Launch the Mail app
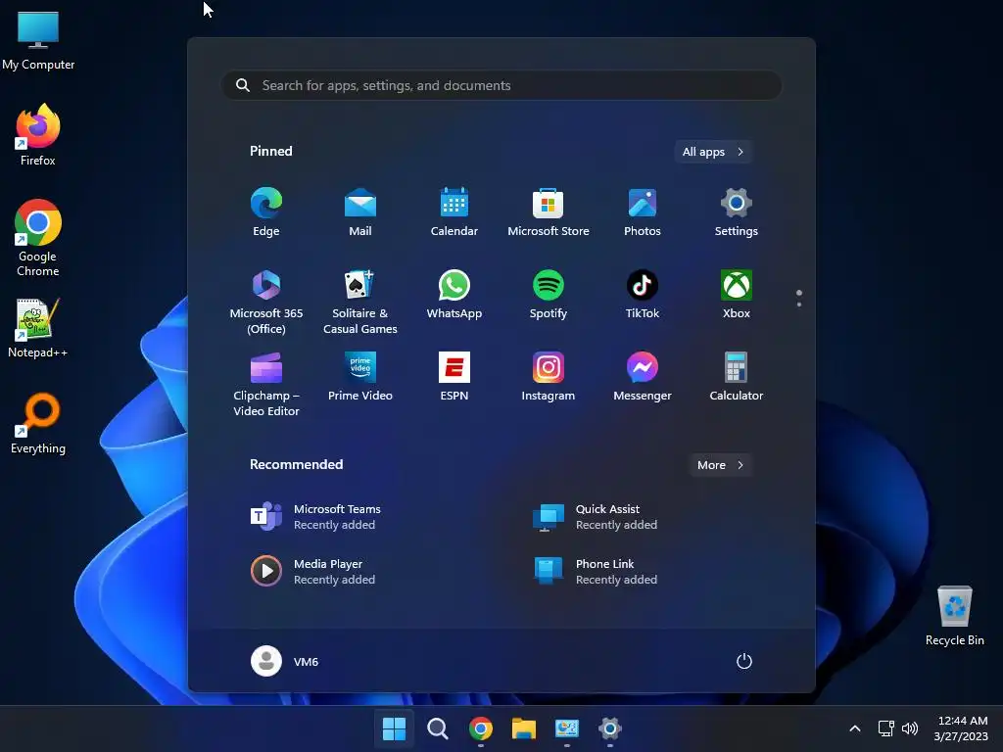This screenshot has height=752, width=1003. pos(360,212)
